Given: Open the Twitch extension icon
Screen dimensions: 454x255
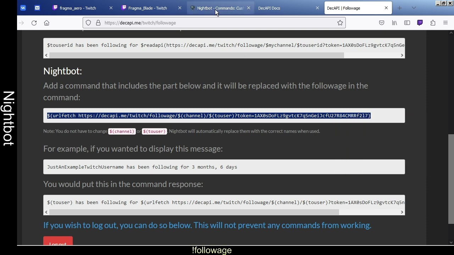Looking at the screenshot, I should click(x=420, y=23).
